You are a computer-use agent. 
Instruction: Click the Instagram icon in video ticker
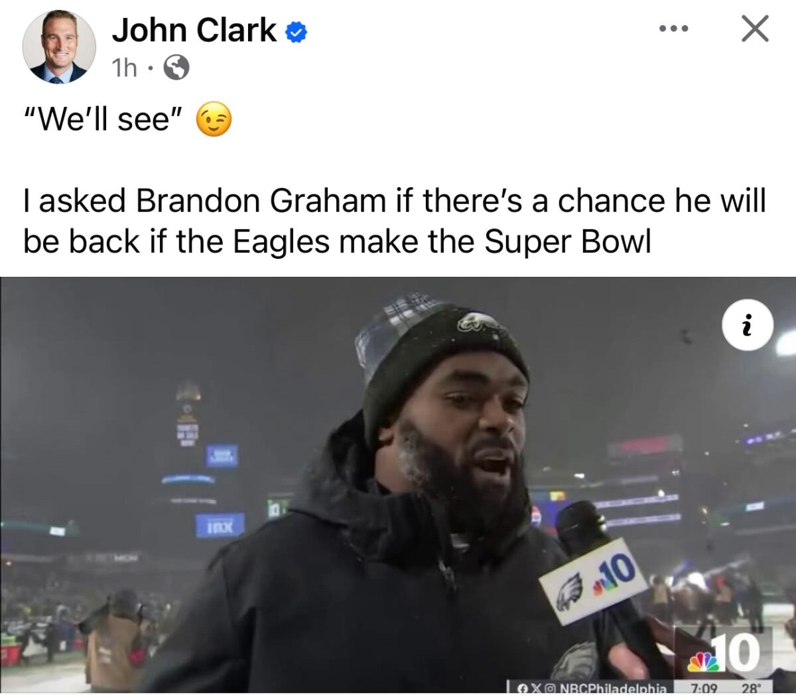point(549,688)
